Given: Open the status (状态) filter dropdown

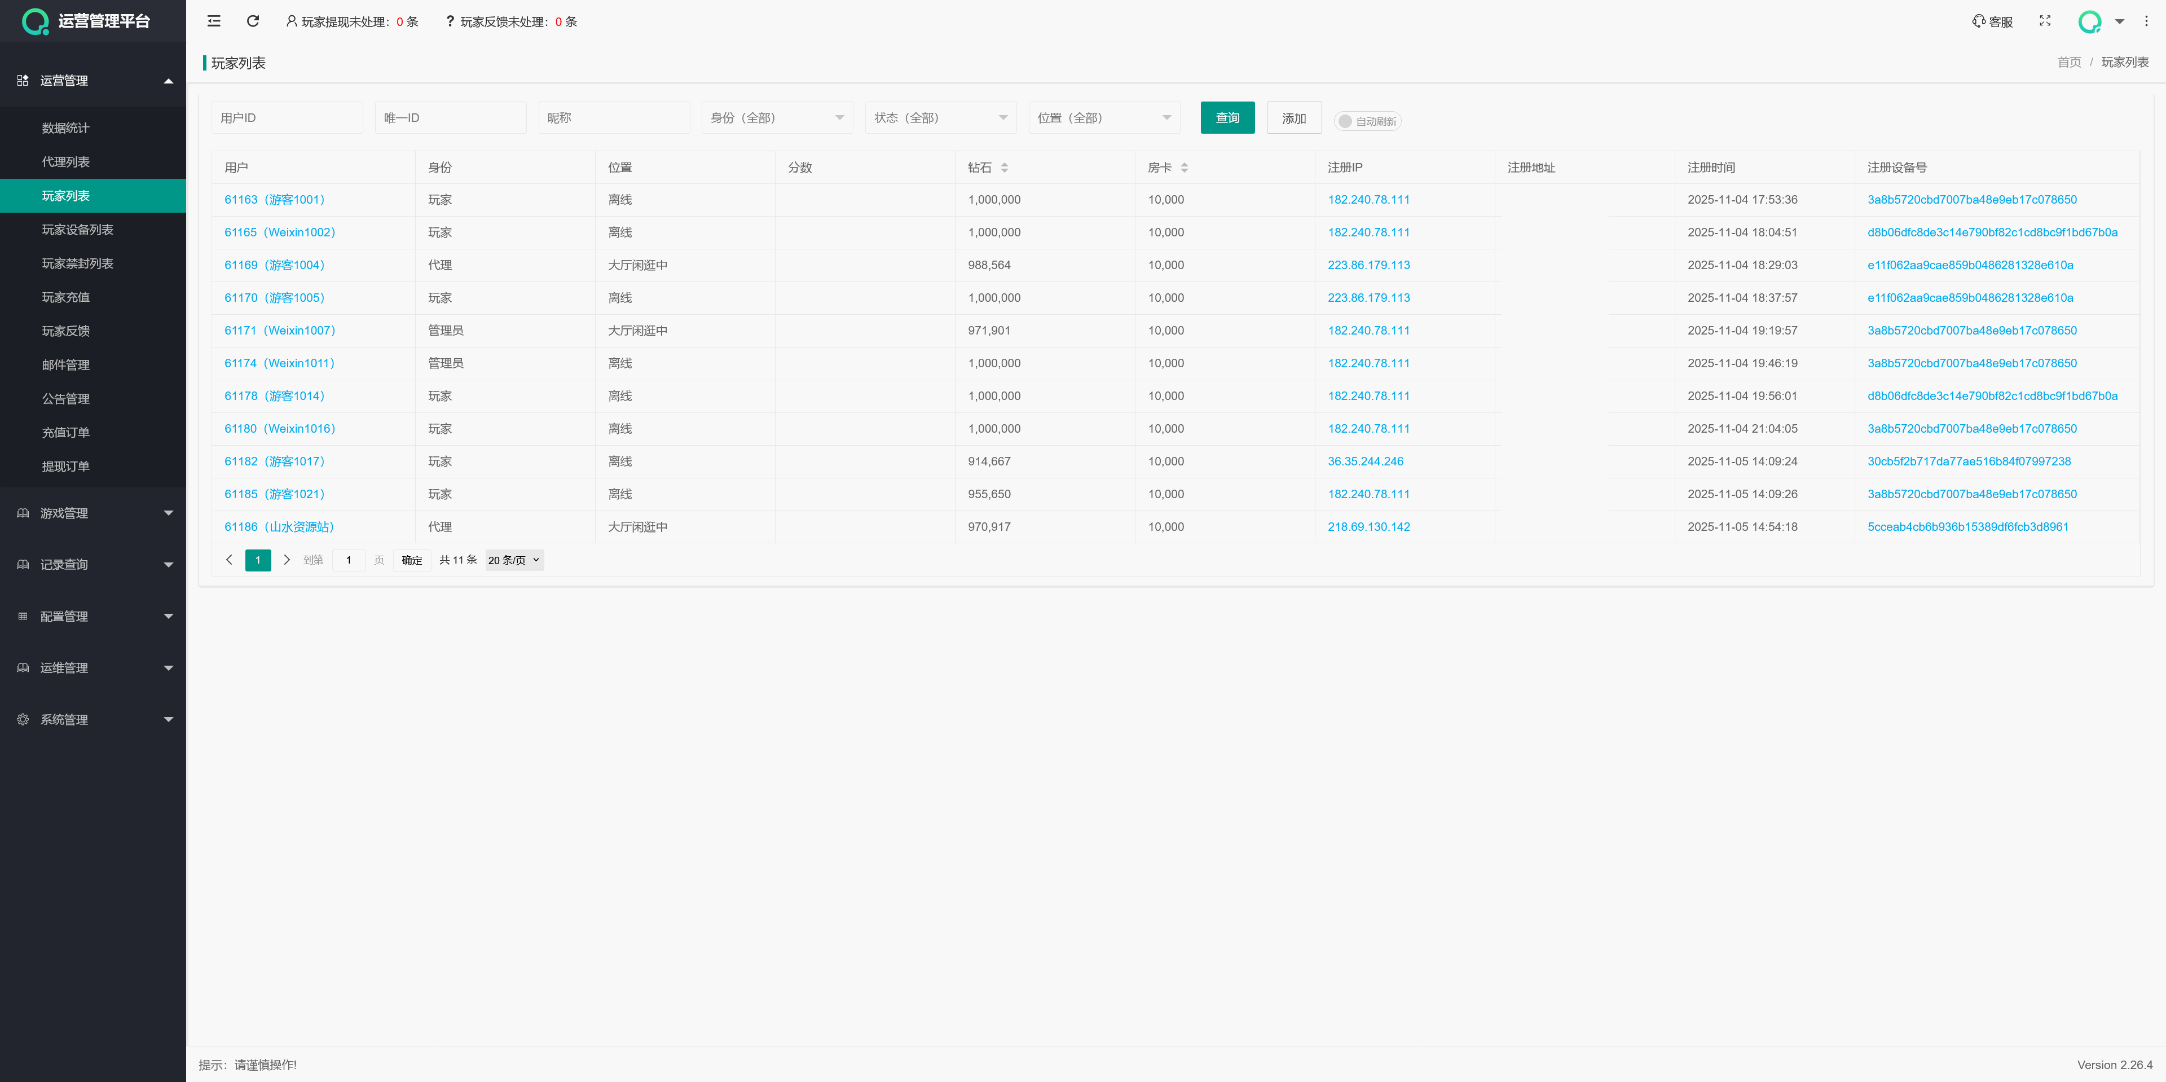Looking at the screenshot, I should pos(940,118).
